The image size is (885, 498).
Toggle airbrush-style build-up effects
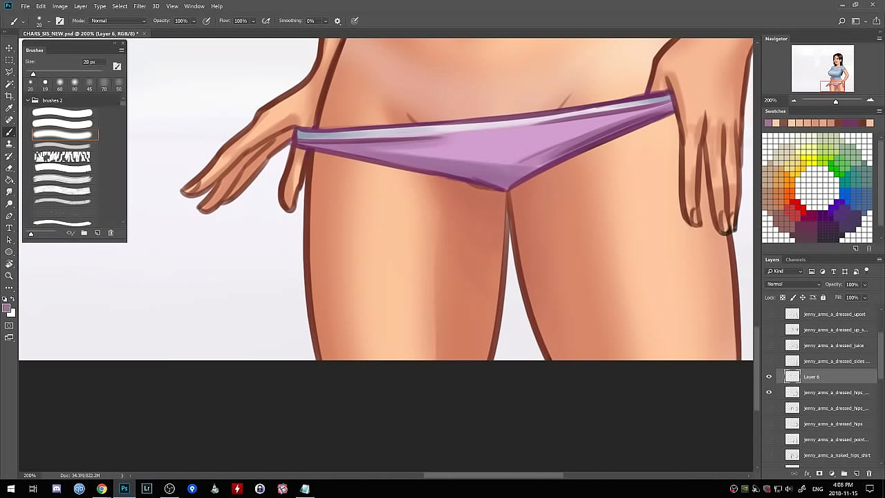pos(266,21)
